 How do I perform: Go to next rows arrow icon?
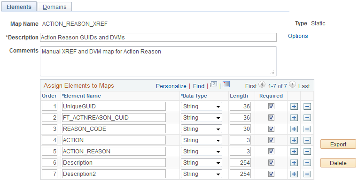pyautogui.click(x=292, y=84)
